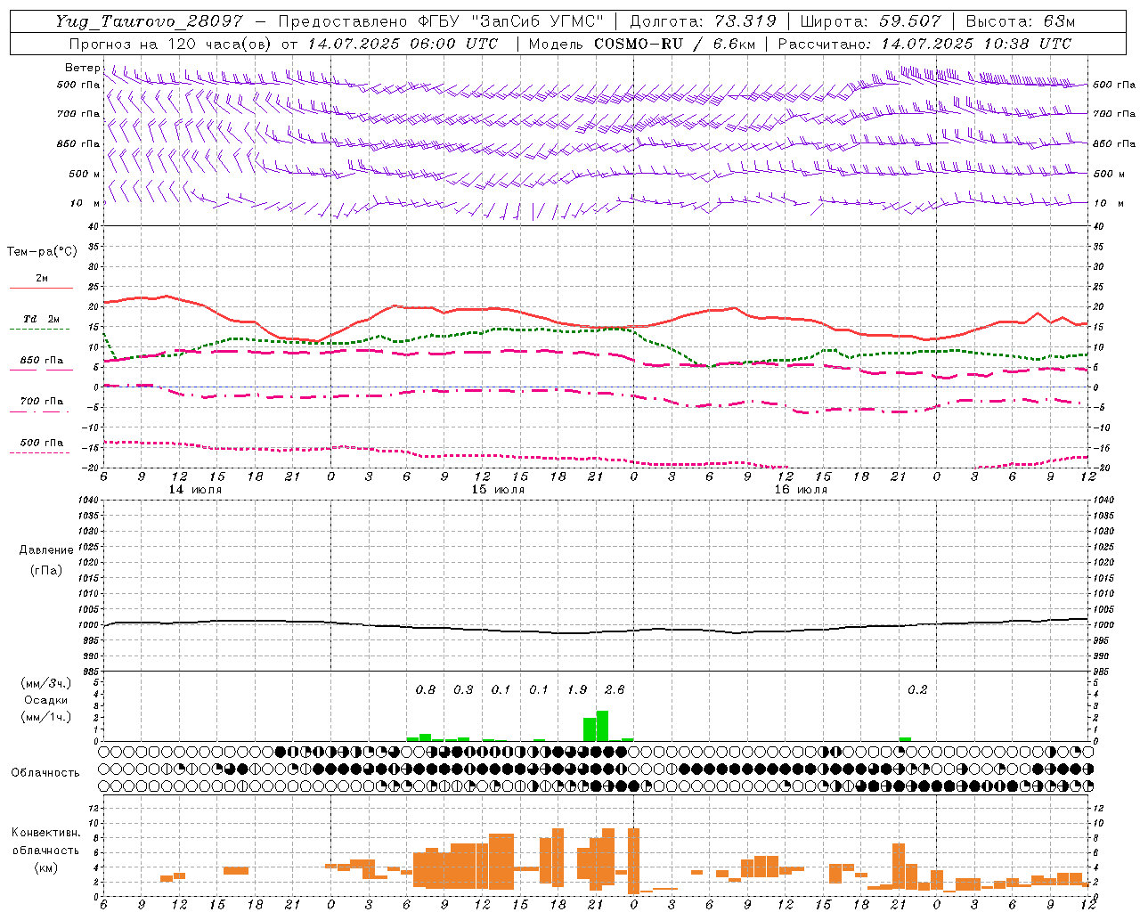This screenshot has height=912, width=1140.
Task: Click the station title Yug_Taurovo_28097
Action: [150, 21]
